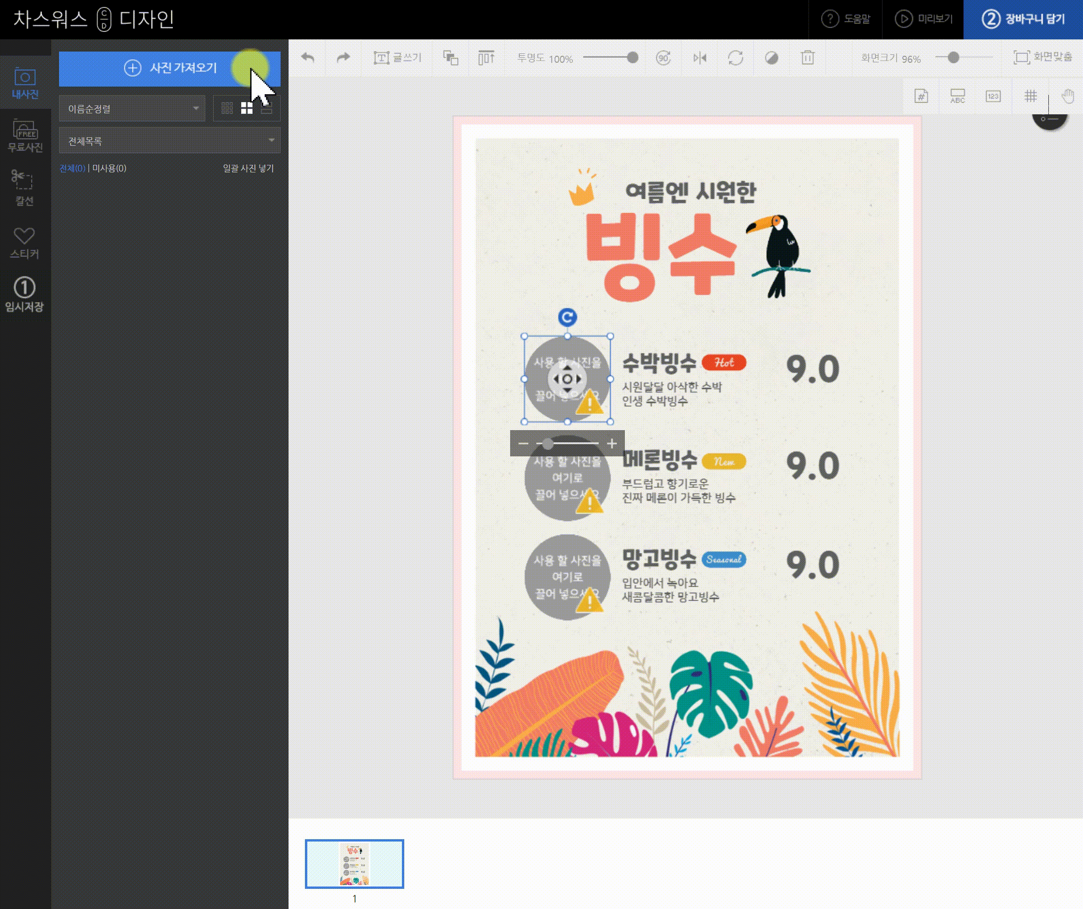Click the 9.0 price beside 메론빙수
Viewport: 1083px width, 909px height.
813,466
